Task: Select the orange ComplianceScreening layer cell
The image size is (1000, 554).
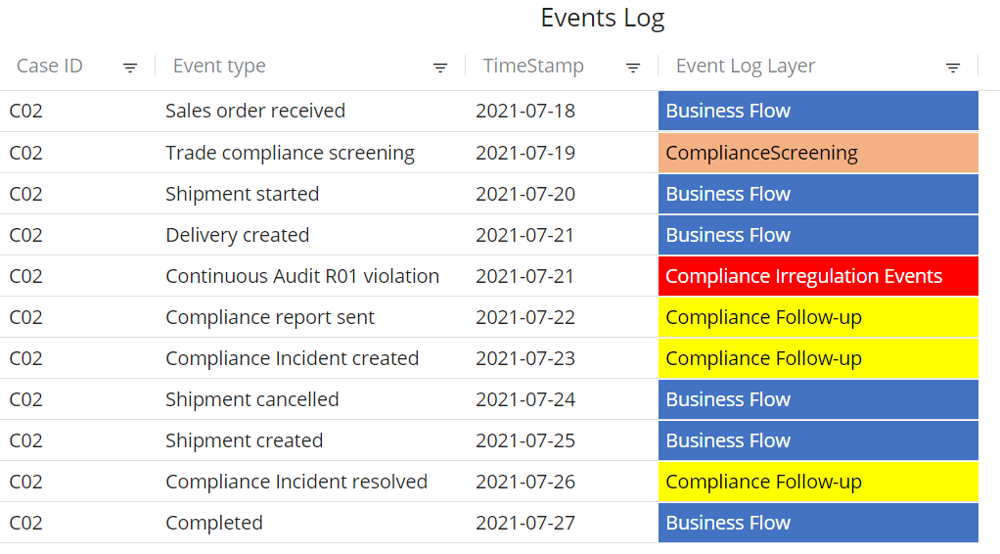Action: point(817,153)
